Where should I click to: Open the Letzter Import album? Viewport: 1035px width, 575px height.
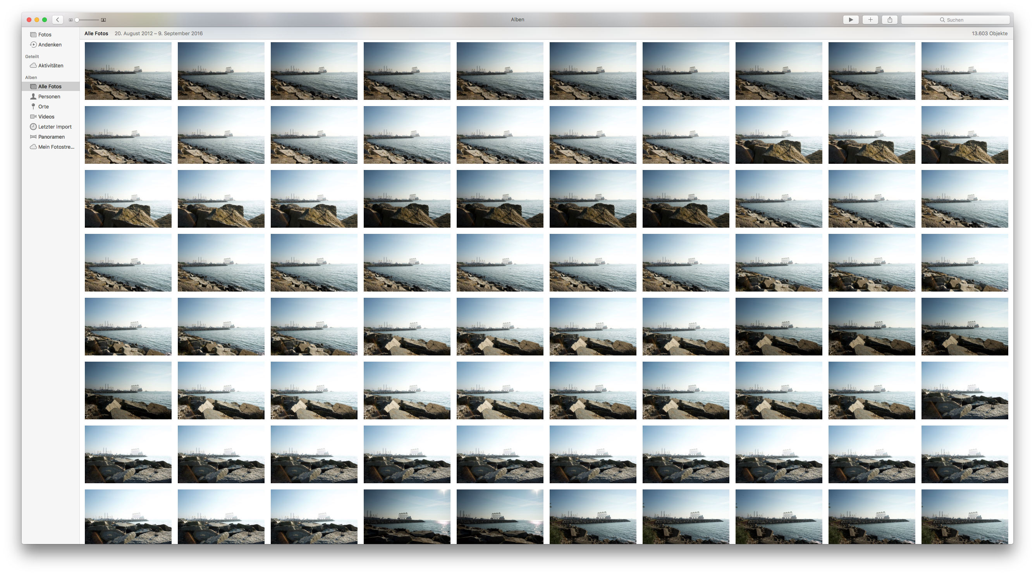pyautogui.click(x=51, y=127)
